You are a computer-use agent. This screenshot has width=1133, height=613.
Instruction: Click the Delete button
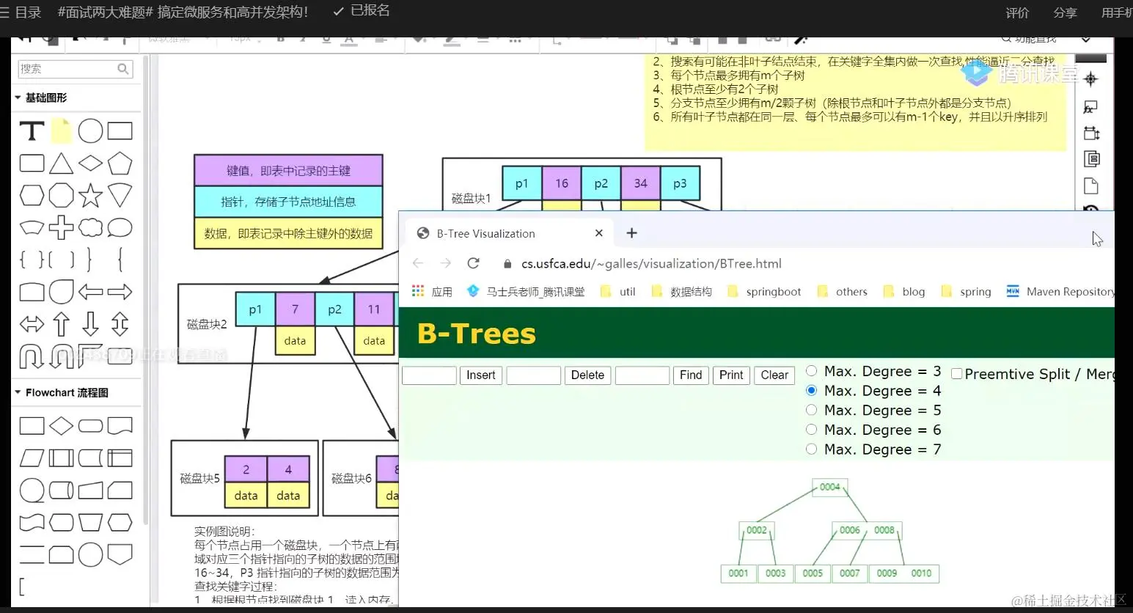pyautogui.click(x=587, y=375)
